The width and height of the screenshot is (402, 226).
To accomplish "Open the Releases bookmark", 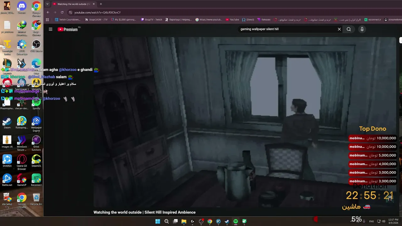I will tap(264, 19).
